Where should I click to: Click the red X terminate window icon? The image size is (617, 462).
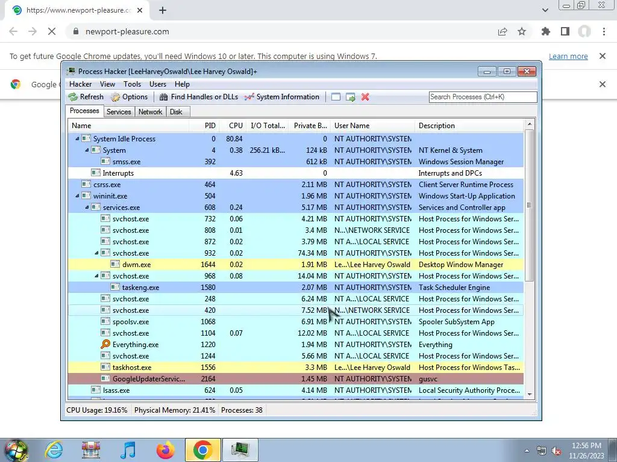[365, 97]
